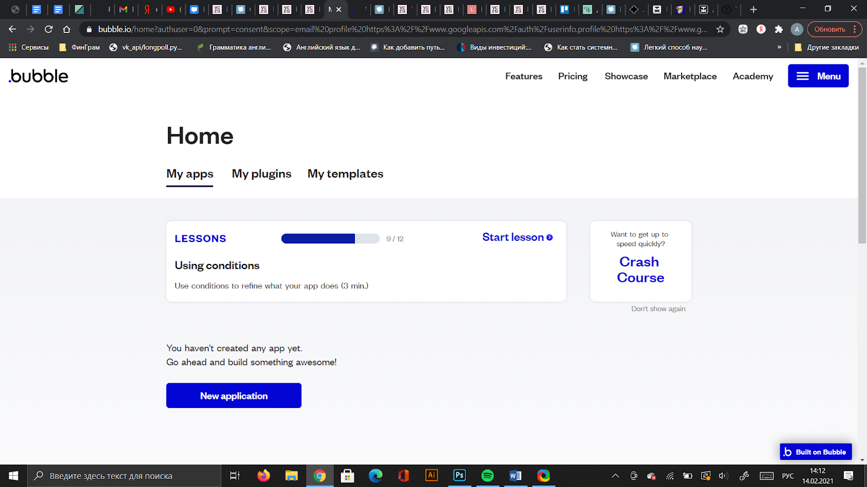The width and height of the screenshot is (867, 487).
Task: Switch to Word in the taskbar
Action: click(x=515, y=476)
